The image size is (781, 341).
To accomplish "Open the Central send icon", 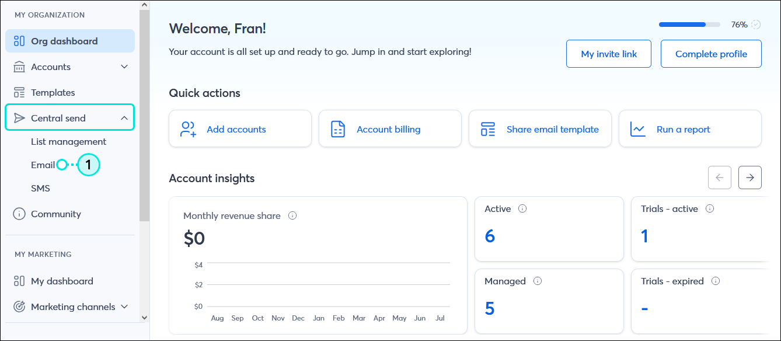I will point(18,117).
